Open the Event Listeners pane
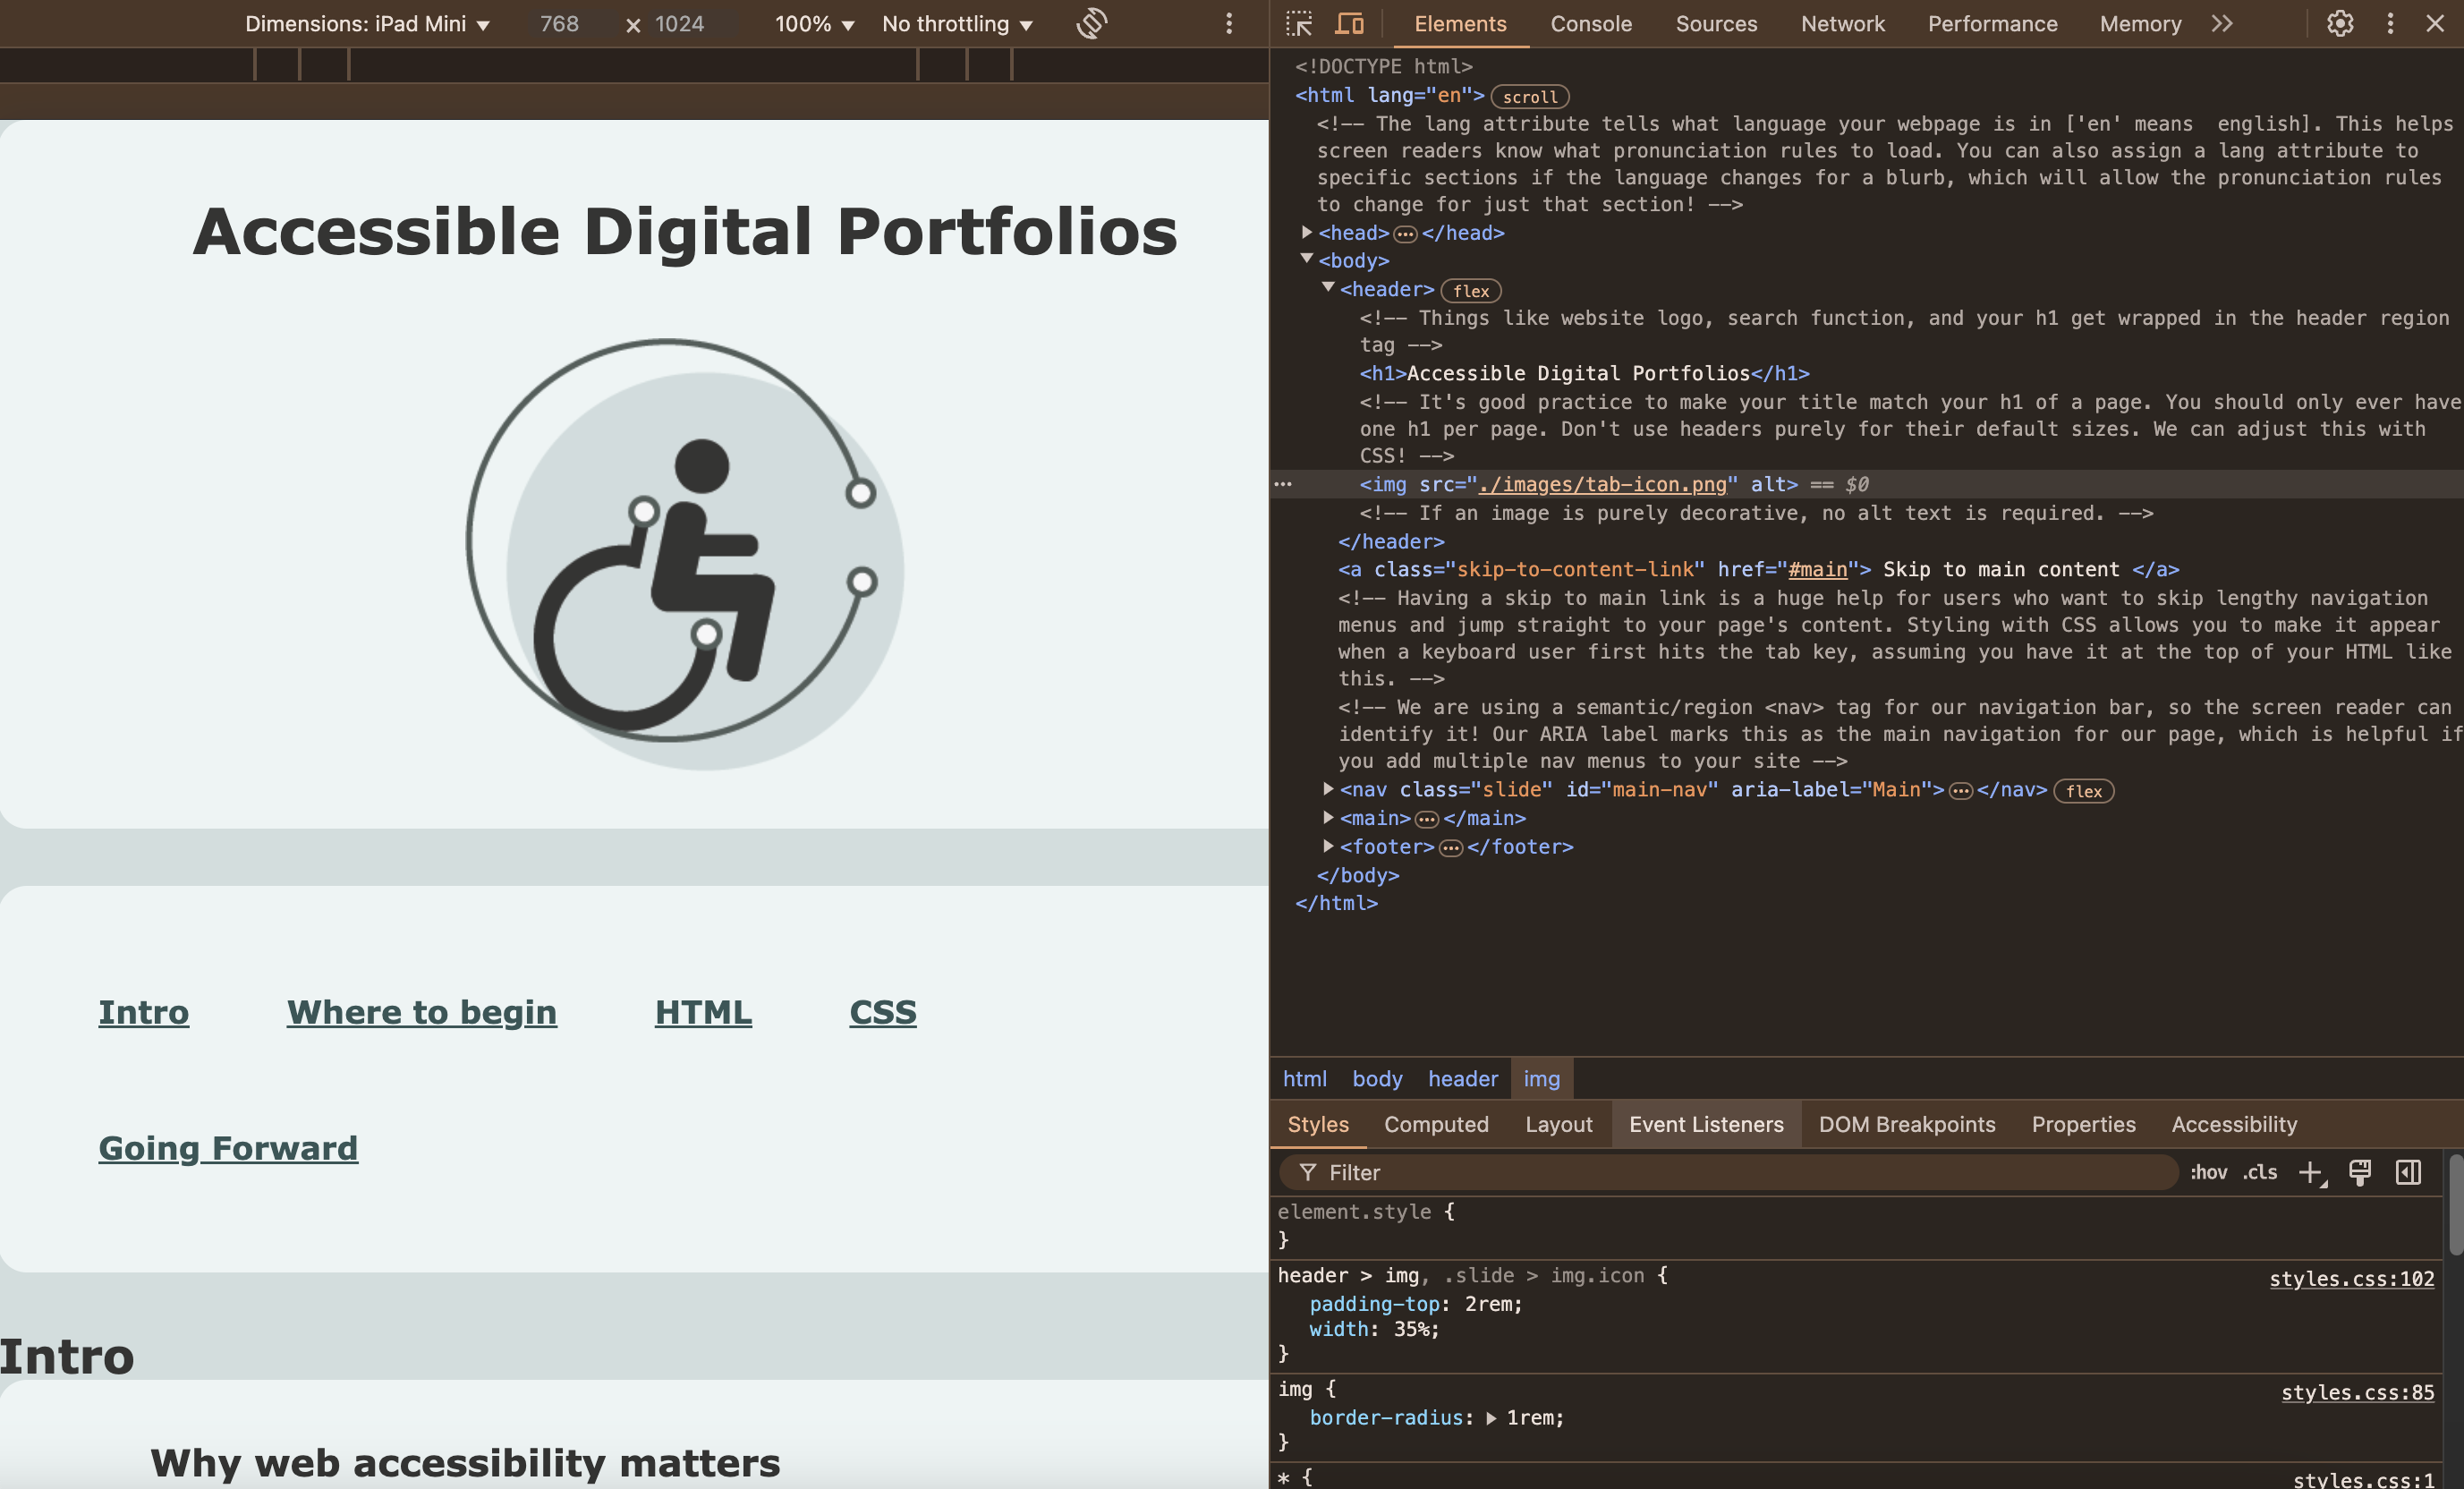The width and height of the screenshot is (2464, 1489). click(x=1706, y=1125)
